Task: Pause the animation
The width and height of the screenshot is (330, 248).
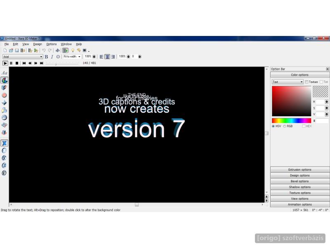Action: coord(11,63)
